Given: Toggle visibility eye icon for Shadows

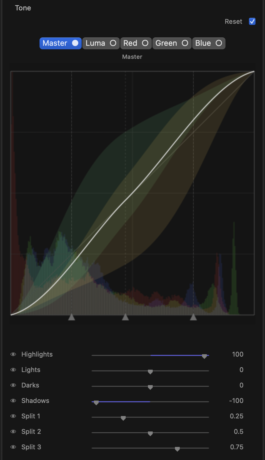Looking at the screenshot, I should point(13,401).
